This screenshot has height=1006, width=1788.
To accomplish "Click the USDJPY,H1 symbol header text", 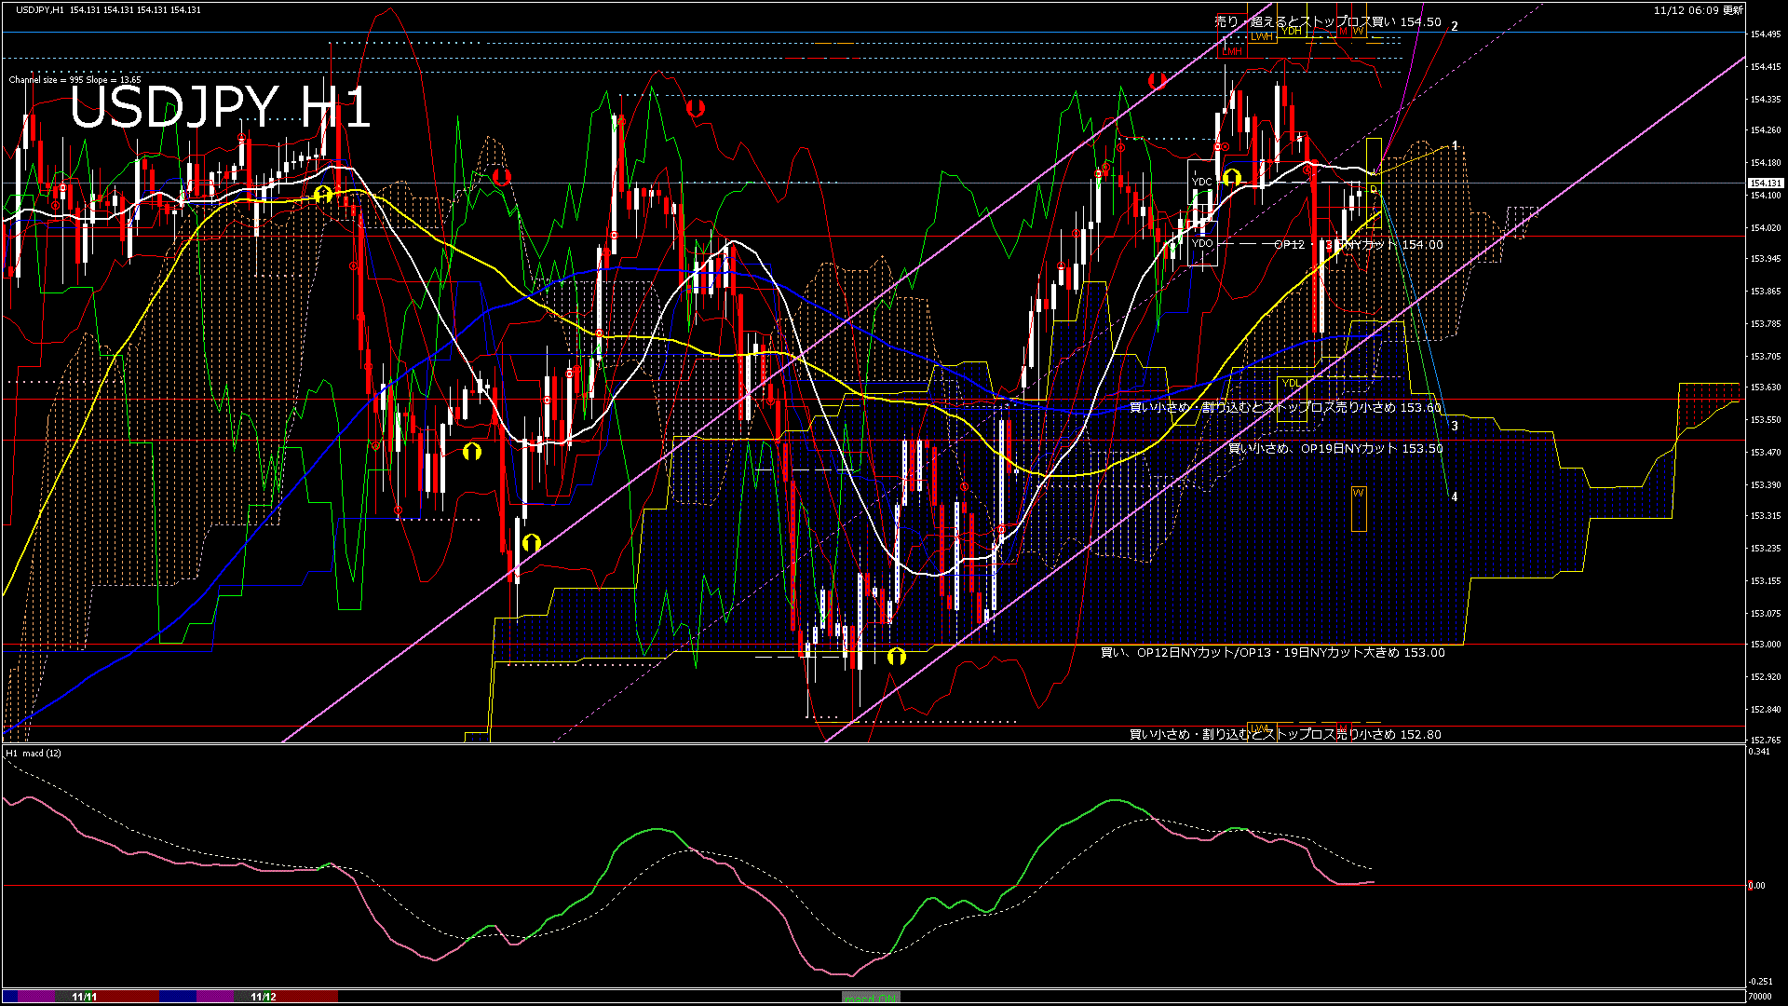I will click(x=40, y=9).
